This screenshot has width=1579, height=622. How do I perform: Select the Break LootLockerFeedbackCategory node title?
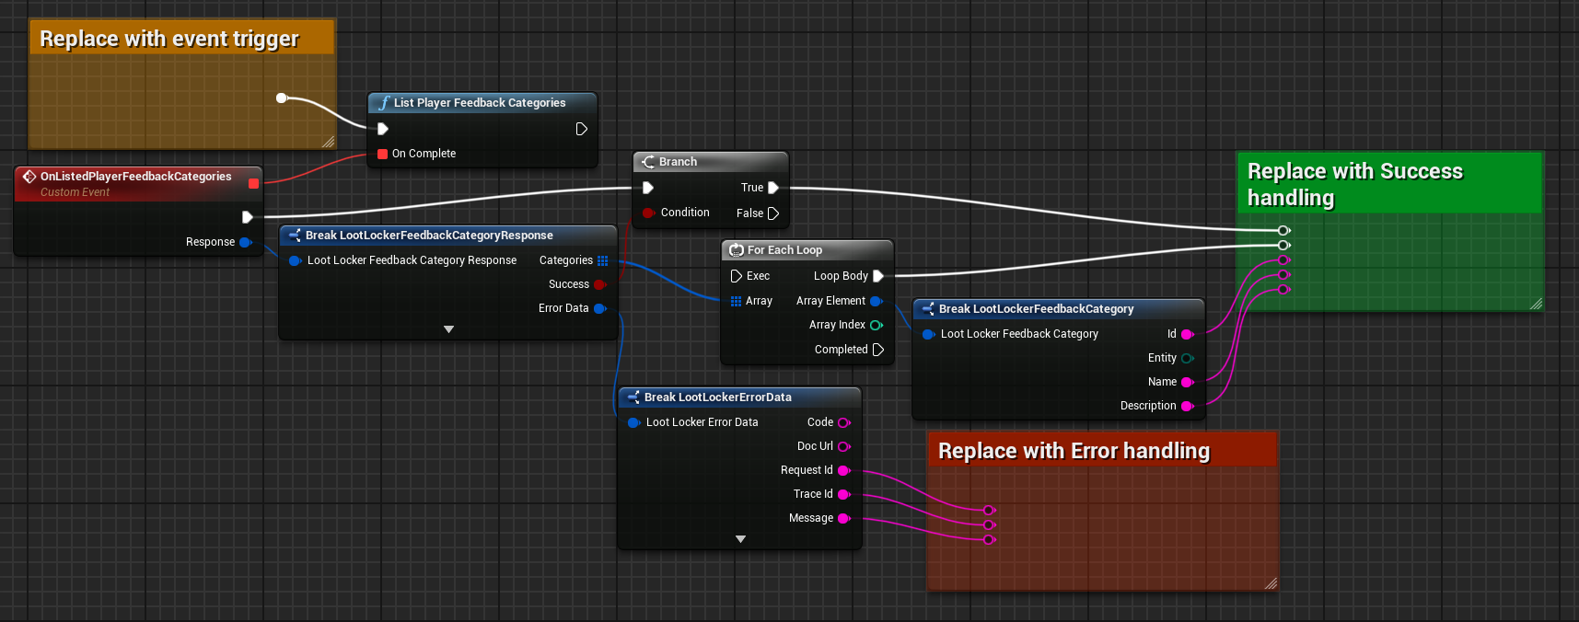point(1036,309)
